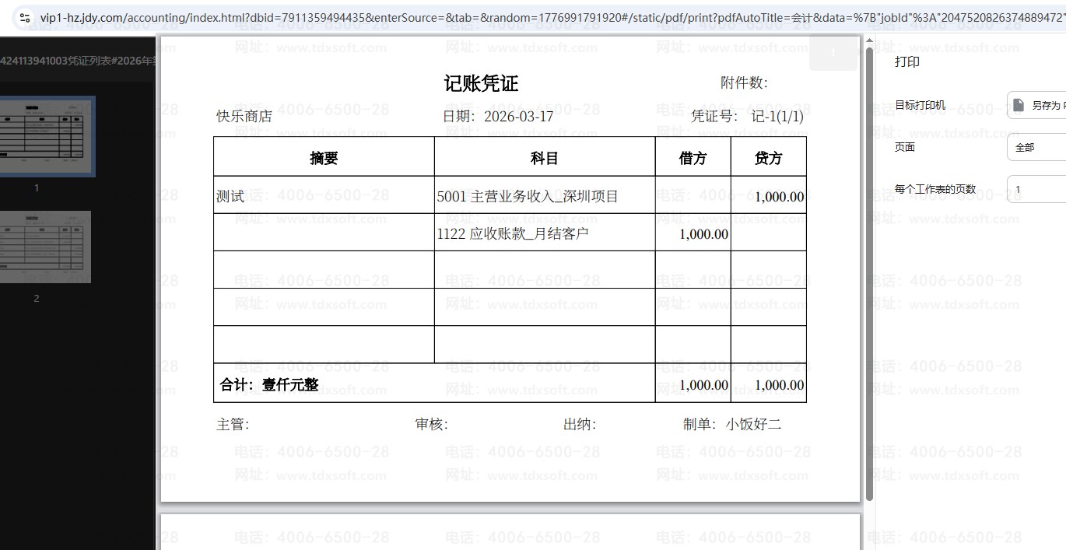Click the page number box above the preview
Image resolution: width=1066 pixels, height=550 pixels.
(833, 52)
